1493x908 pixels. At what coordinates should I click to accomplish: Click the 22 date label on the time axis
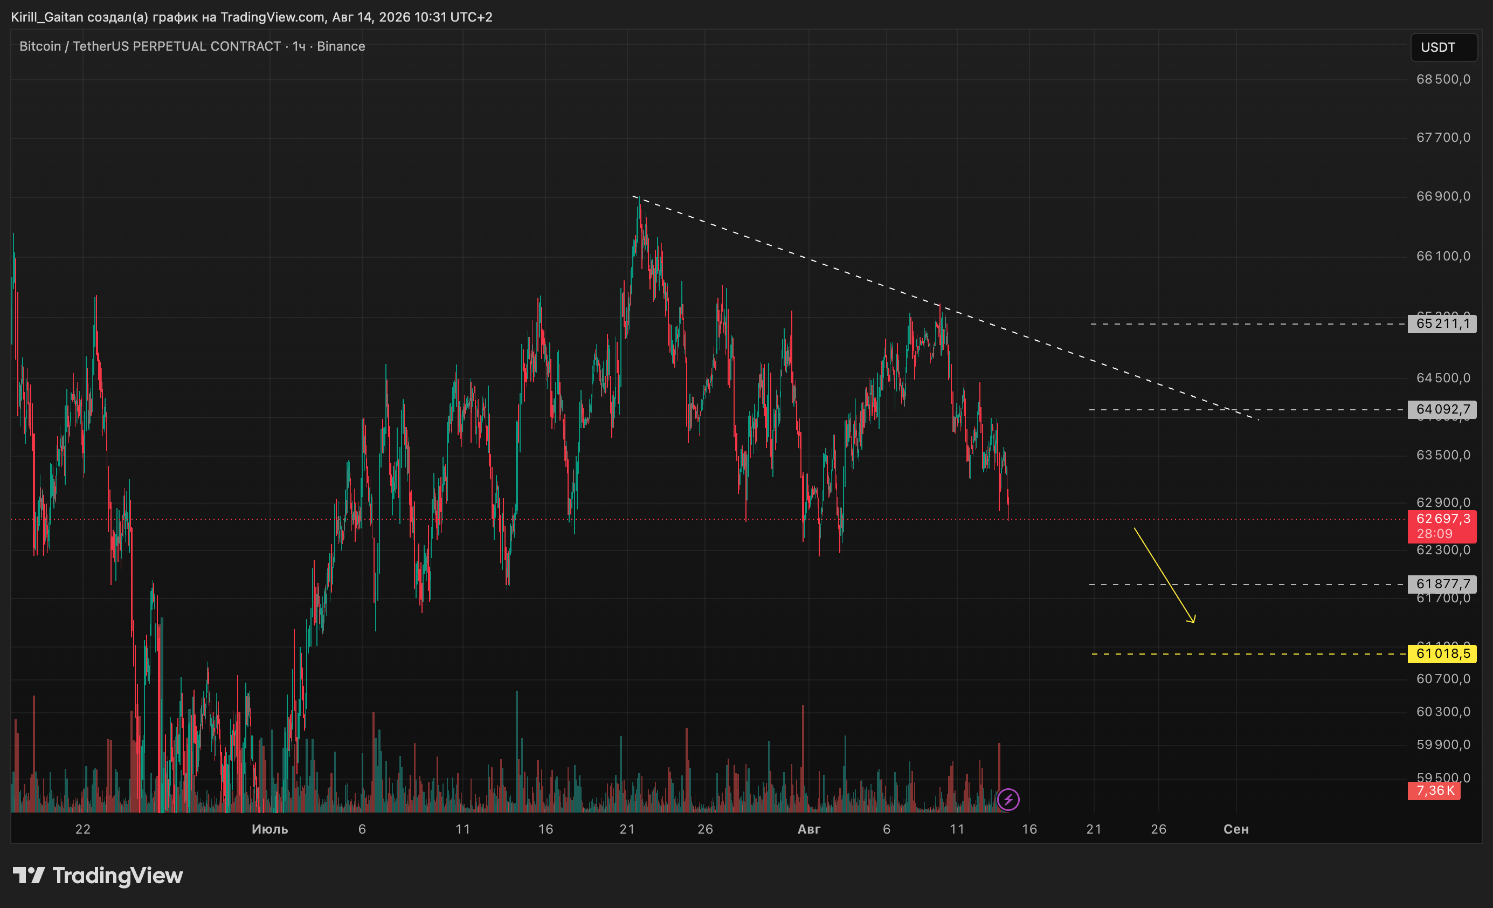coord(83,829)
